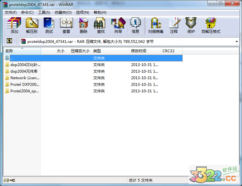Click the WinRAR title bar app icon

(5, 5)
